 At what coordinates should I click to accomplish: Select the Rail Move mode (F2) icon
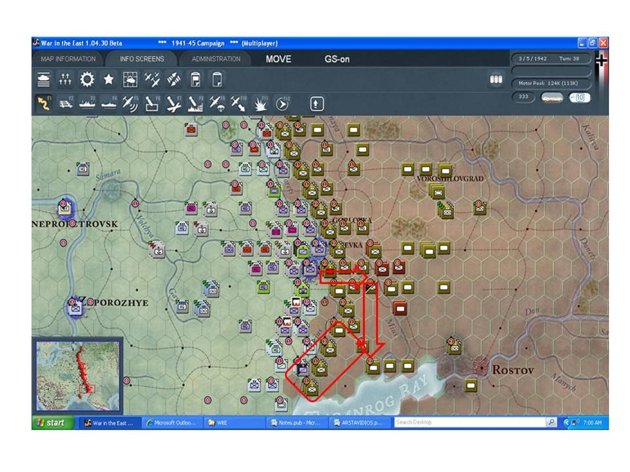[65, 103]
